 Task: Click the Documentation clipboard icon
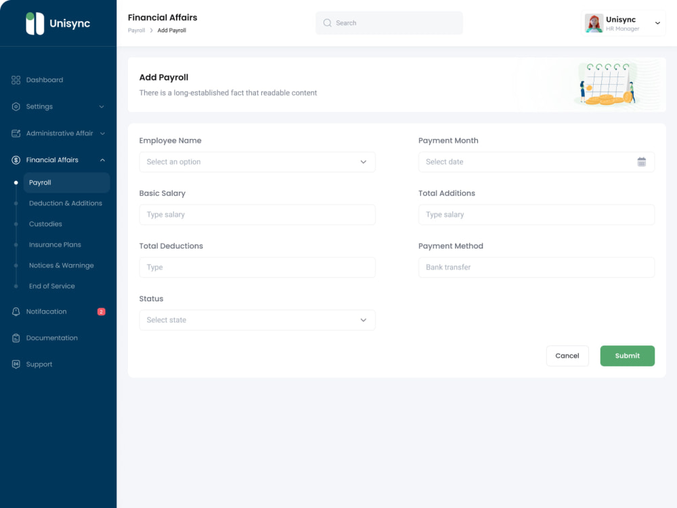coord(16,338)
